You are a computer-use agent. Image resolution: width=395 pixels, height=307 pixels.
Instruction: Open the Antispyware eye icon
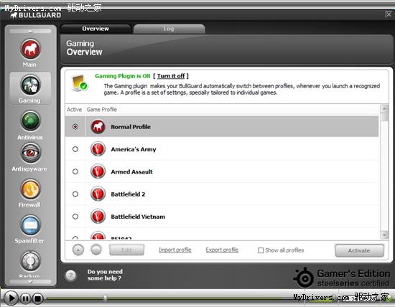tap(30, 153)
